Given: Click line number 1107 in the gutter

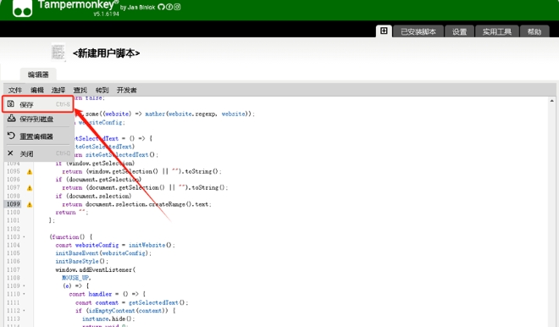Looking at the screenshot, I should point(14,269).
